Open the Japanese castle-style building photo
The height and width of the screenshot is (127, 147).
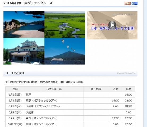coord(24,51)
